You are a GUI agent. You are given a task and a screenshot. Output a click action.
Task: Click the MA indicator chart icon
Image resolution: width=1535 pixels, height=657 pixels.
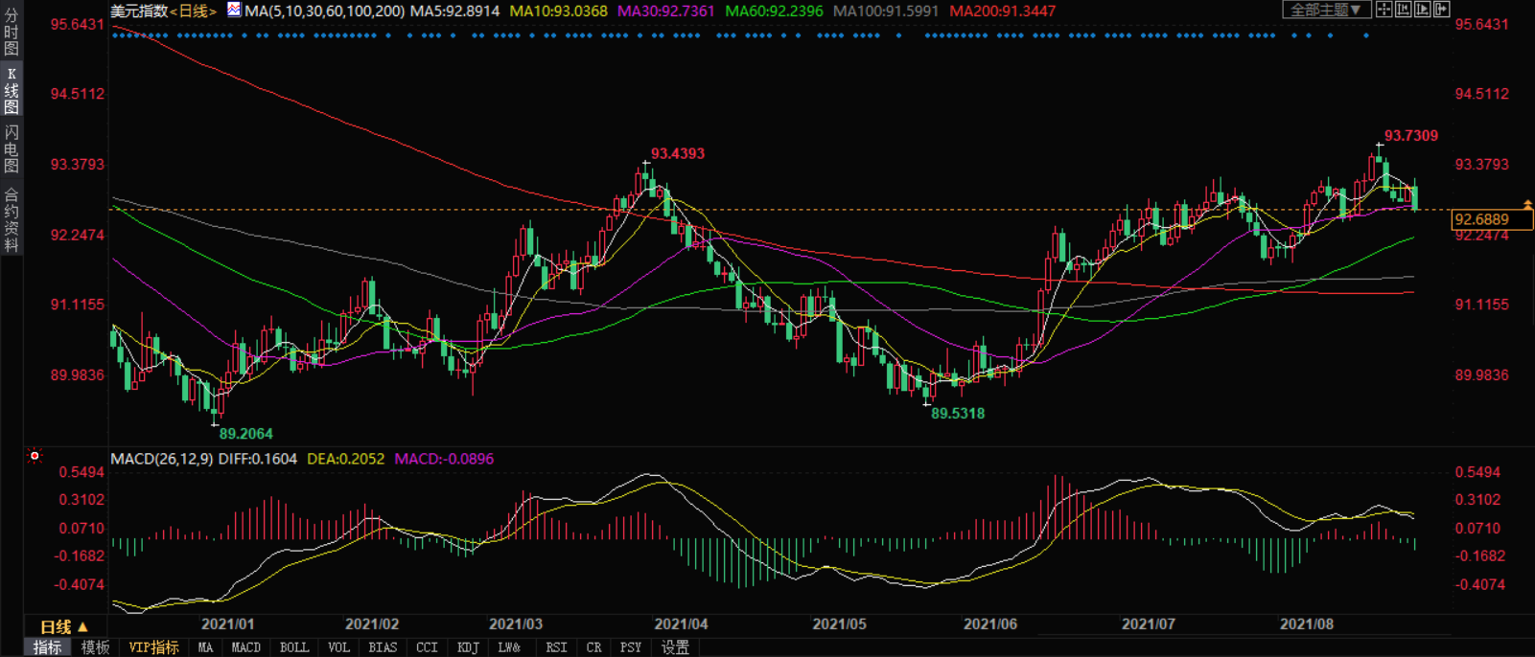[x=234, y=11]
